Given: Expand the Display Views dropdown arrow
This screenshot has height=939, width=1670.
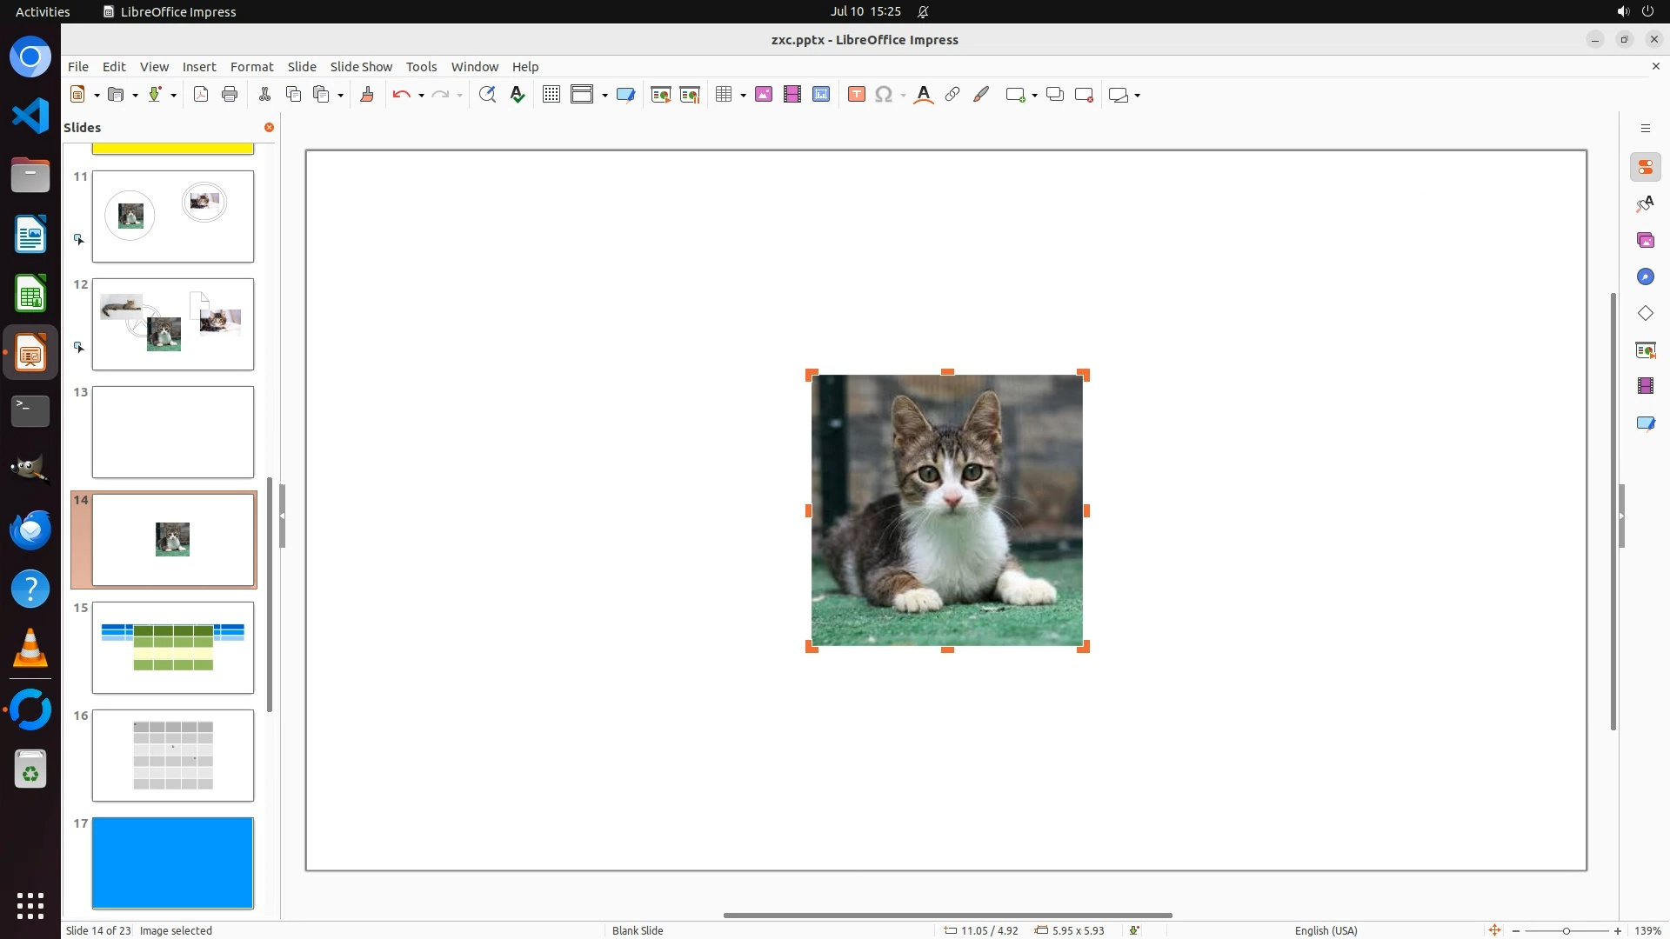Looking at the screenshot, I should (605, 96).
